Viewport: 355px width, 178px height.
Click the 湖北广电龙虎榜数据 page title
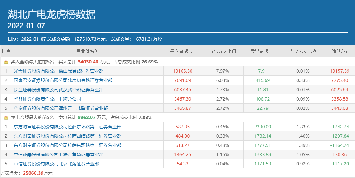tap(51, 14)
